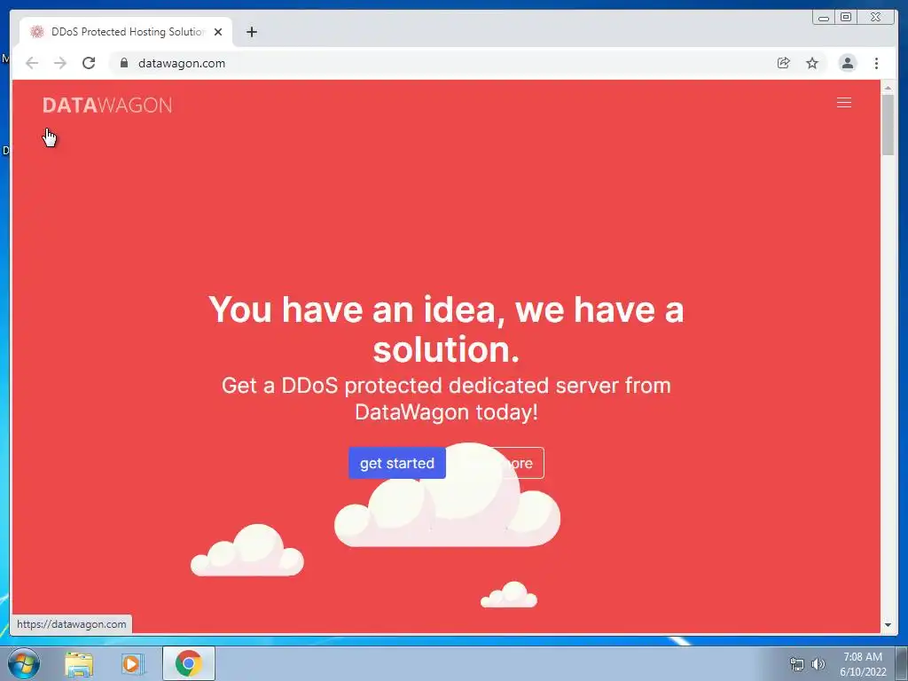Open the Windows Start menu

23,663
